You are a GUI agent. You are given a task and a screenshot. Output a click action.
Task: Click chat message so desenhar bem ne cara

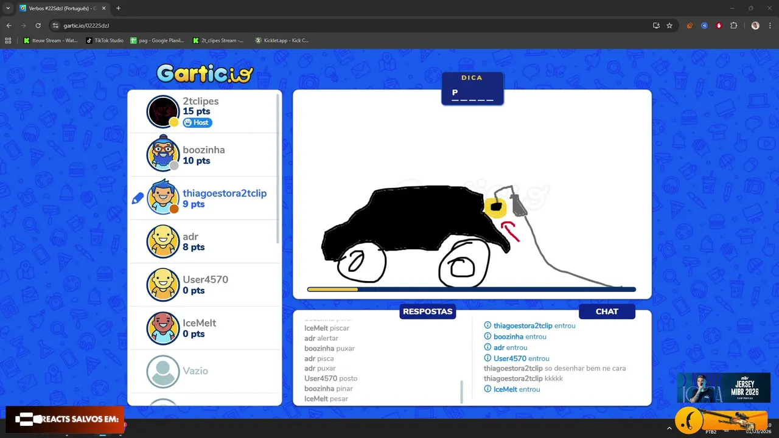585,368
